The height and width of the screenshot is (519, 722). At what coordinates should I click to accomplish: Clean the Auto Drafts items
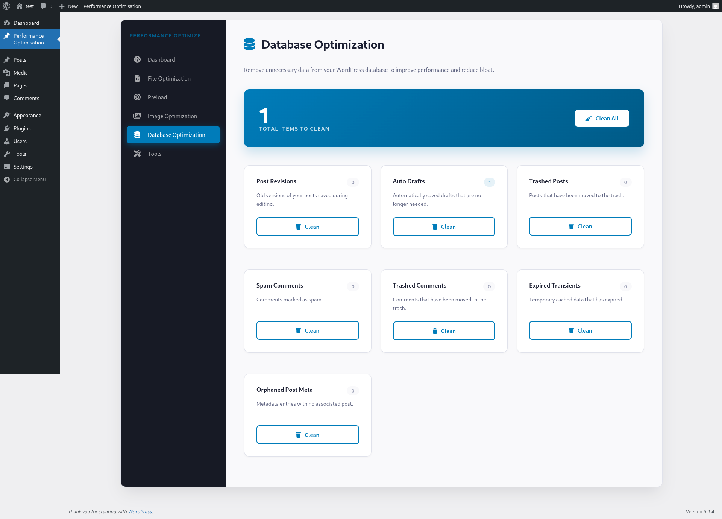tap(444, 227)
